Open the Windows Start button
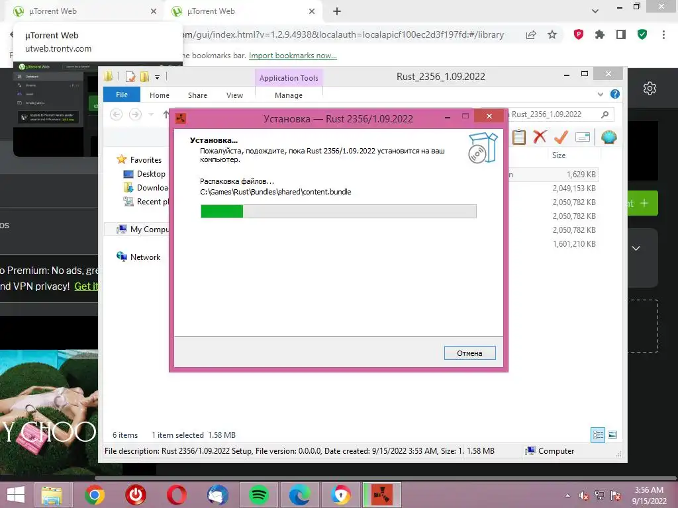678x508 pixels. (16, 495)
